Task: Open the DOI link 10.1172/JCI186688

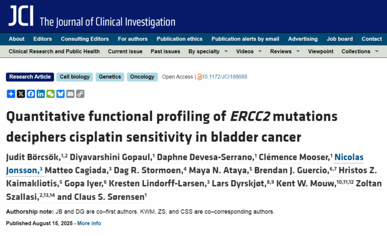Action: [224, 77]
